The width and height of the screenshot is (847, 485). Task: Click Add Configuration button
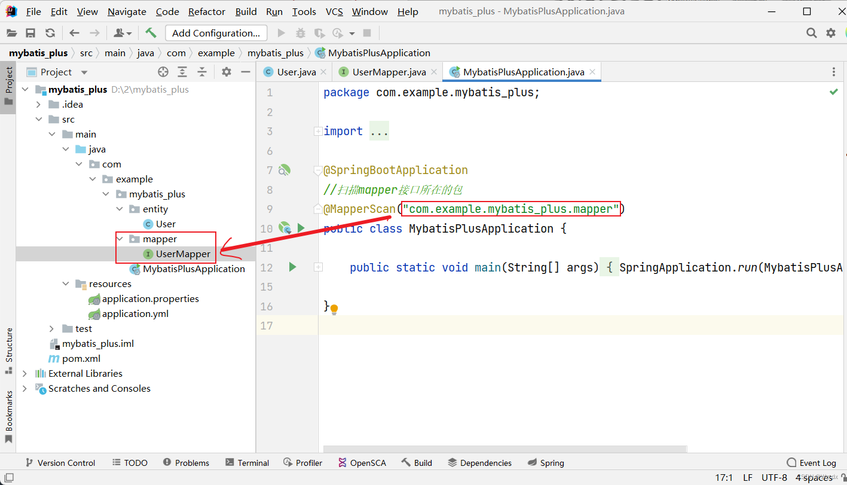coord(216,33)
